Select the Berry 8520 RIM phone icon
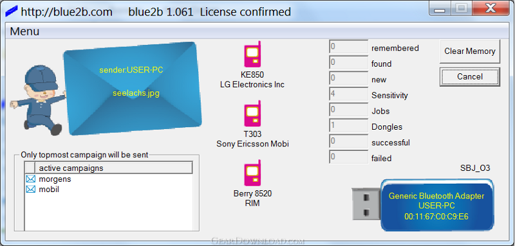 coord(252,173)
